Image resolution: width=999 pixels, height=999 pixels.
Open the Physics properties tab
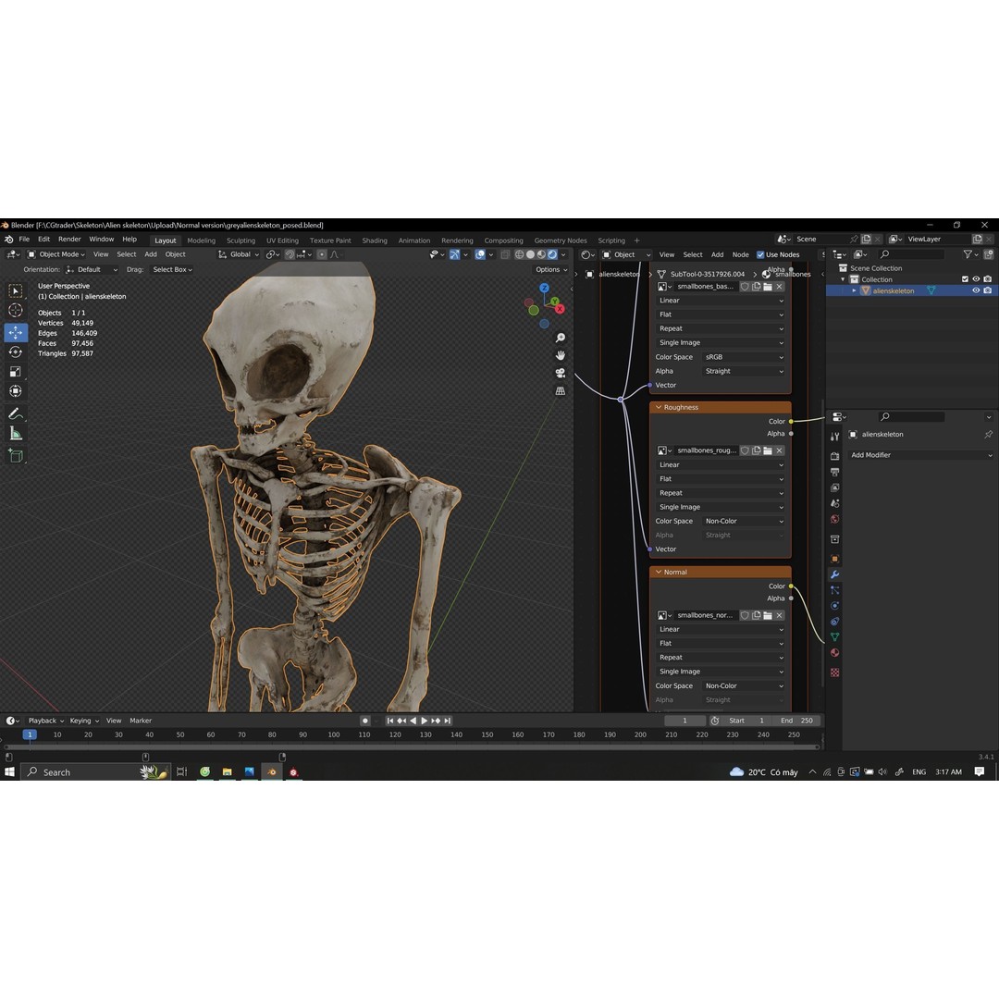(834, 606)
